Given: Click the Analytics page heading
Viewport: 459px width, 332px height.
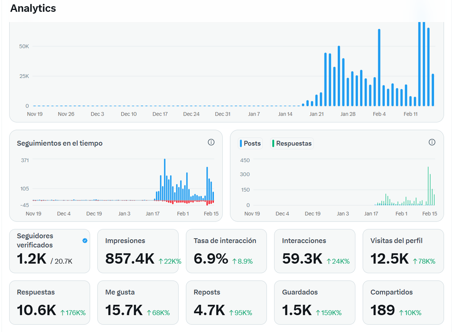Looking at the screenshot, I should (33, 8).
